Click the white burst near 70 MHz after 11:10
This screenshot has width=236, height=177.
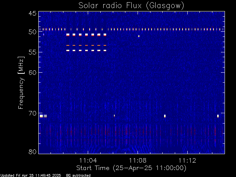[x=165, y=116]
